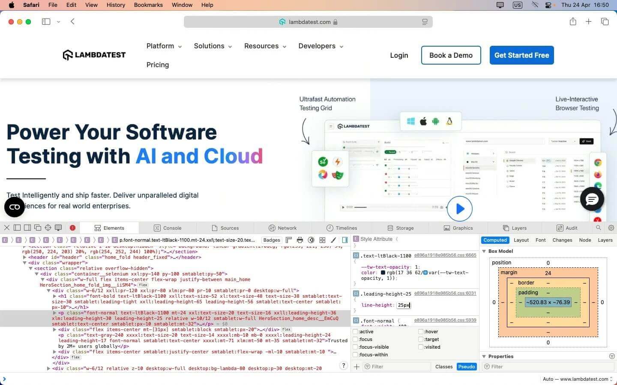The height and width of the screenshot is (385, 617).
Task: Enable the :target pseudo-class checkbox
Action: click(421, 339)
